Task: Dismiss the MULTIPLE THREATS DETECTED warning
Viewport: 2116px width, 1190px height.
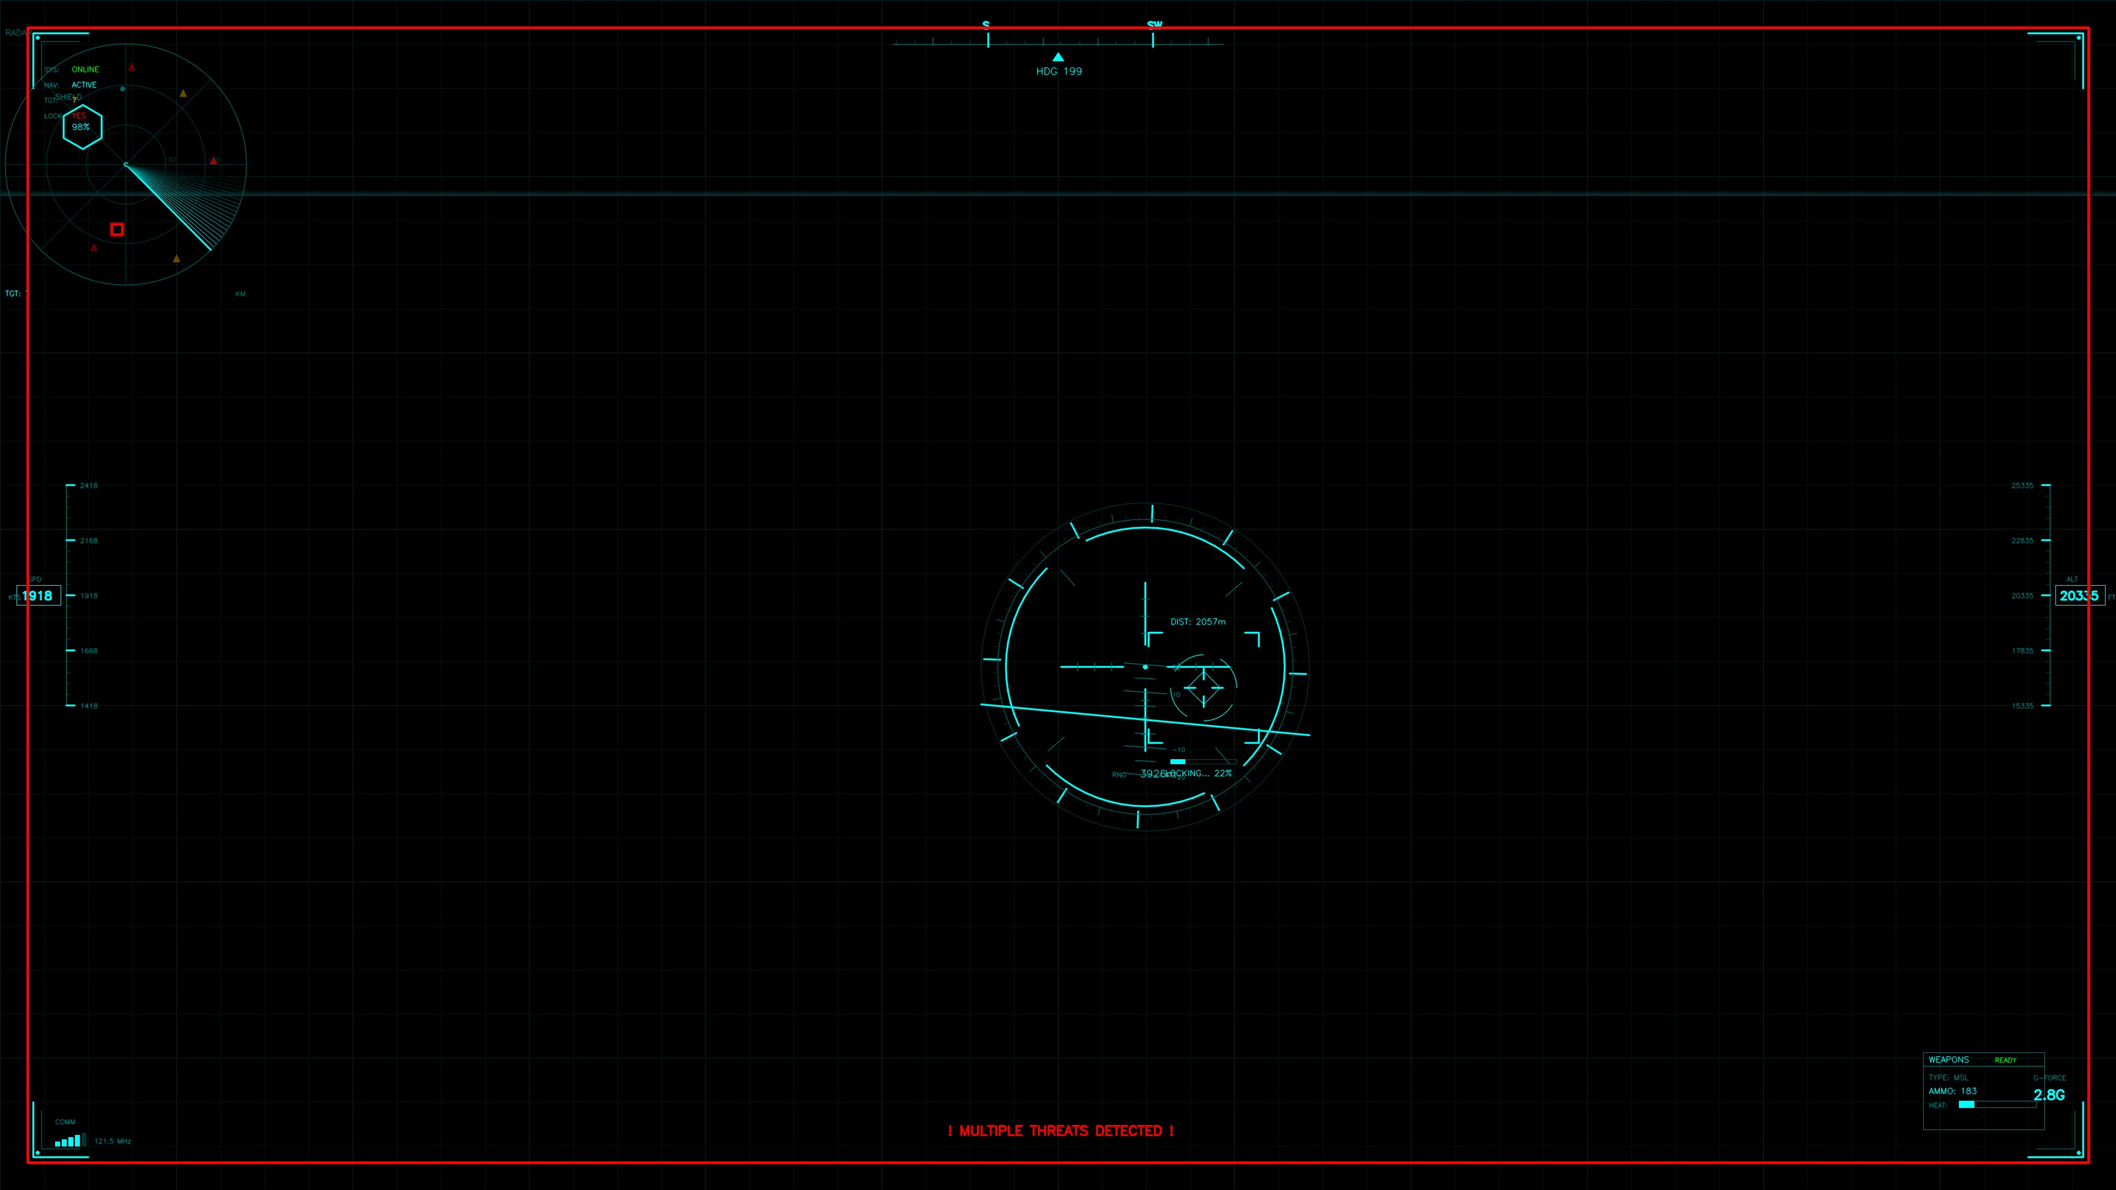Action: pos(1060,1131)
